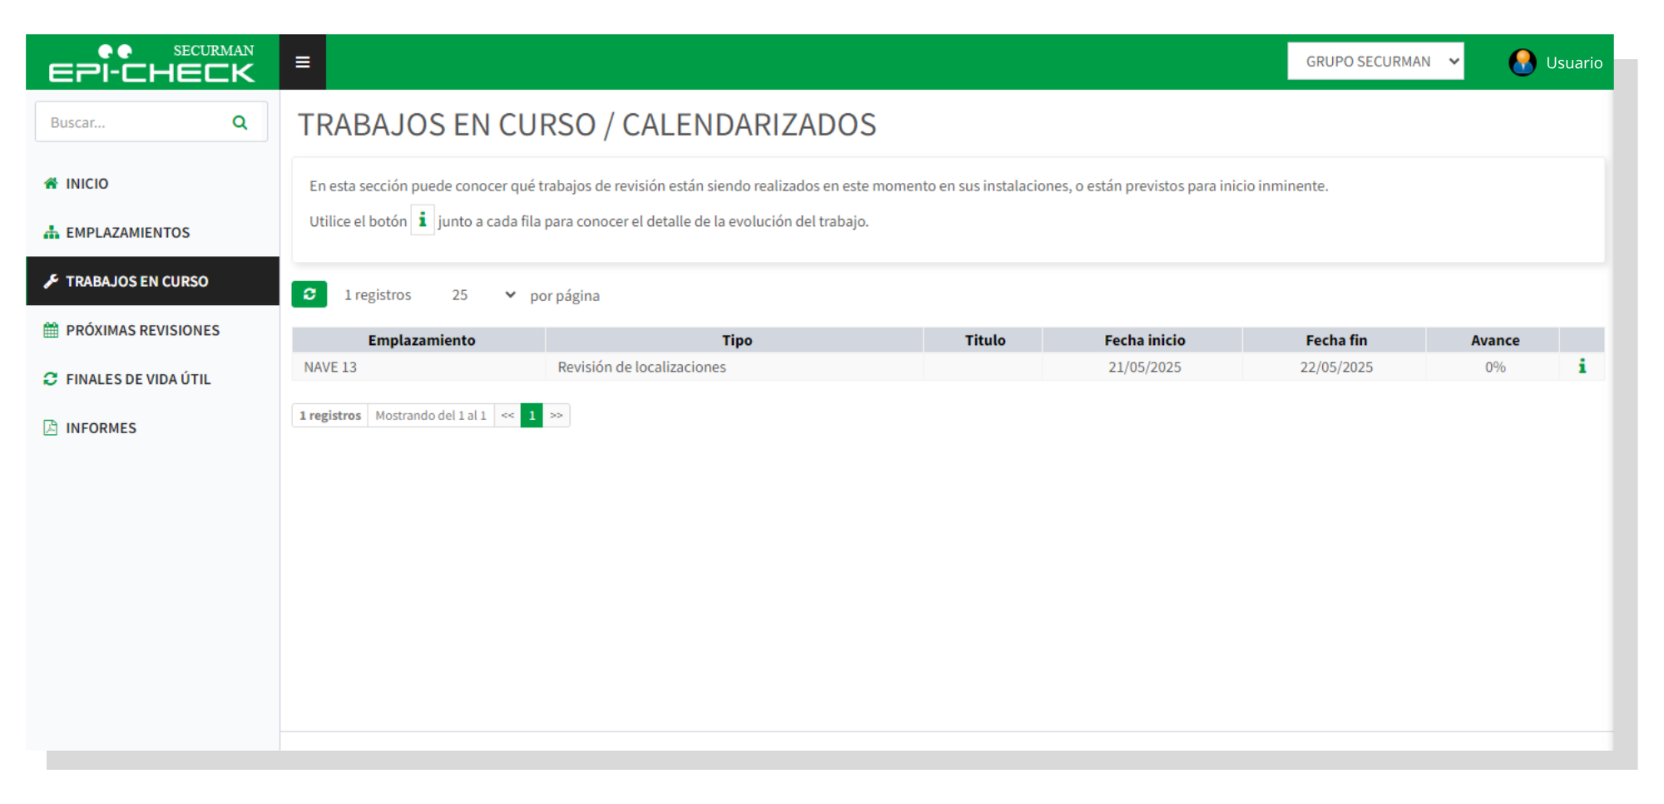Open the INFORMES section
Viewport: 1664px width, 804px height.
[101, 428]
